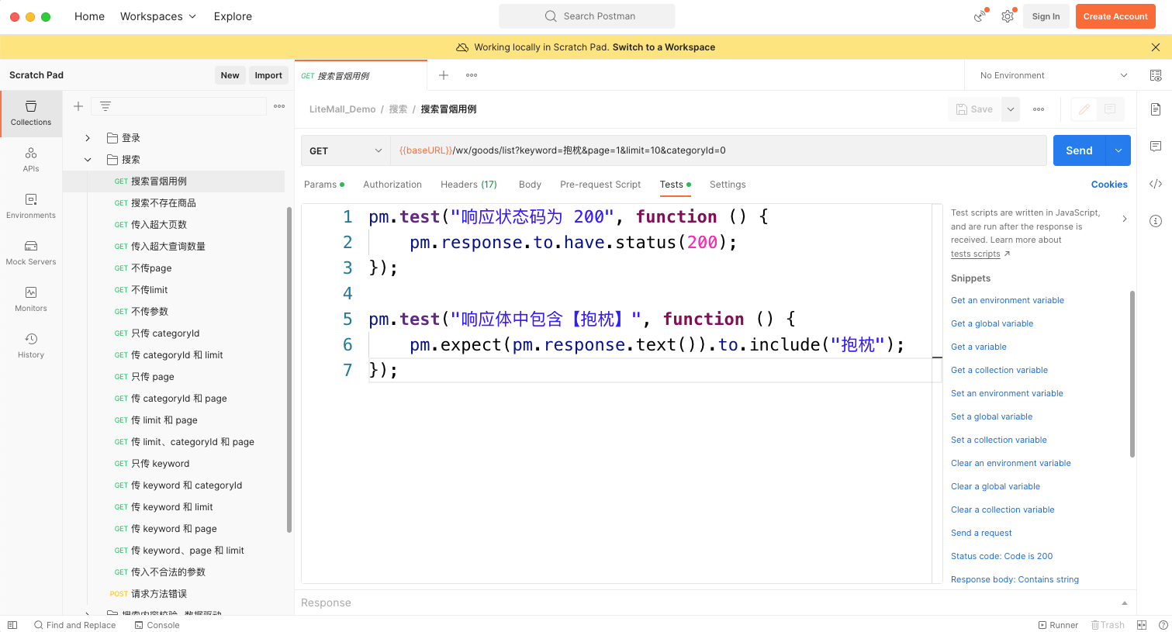The width and height of the screenshot is (1172, 632).
Task: Open collections view more options
Action: coord(279,106)
